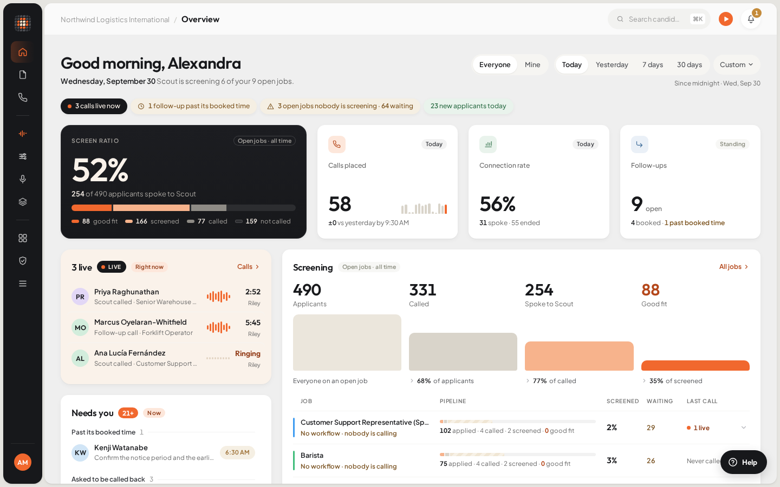Click the three-lines menu icon in sidebar

pyautogui.click(x=23, y=284)
